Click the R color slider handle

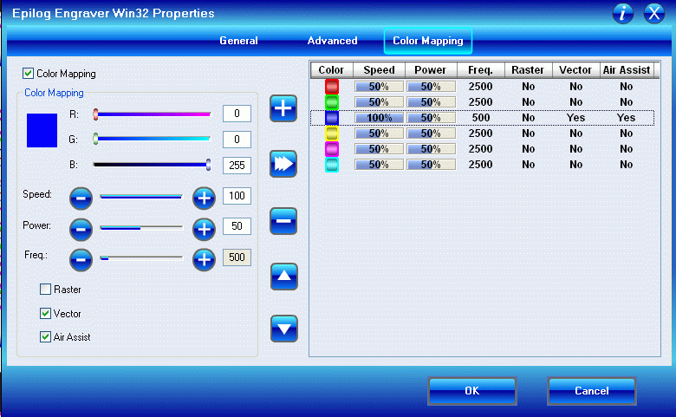[x=95, y=114]
